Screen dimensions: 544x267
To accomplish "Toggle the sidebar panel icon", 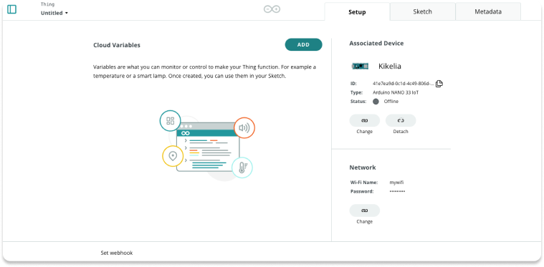I will 11,9.
